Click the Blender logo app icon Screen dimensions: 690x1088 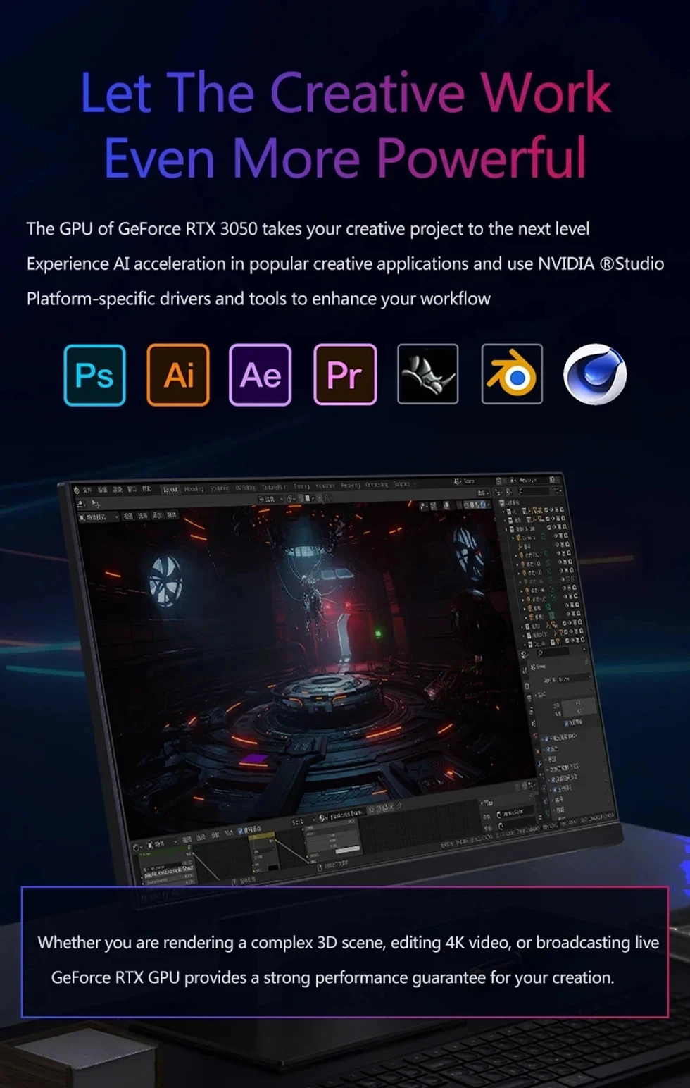[x=512, y=374]
